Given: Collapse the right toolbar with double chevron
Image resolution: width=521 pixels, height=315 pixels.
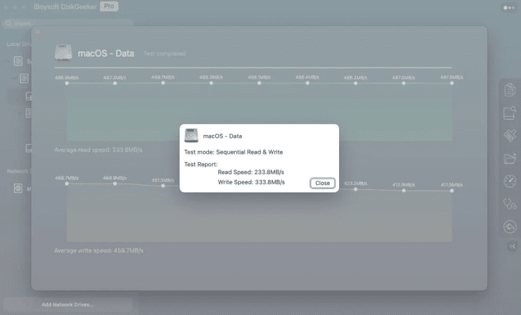Looking at the screenshot, I should coord(512,246).
